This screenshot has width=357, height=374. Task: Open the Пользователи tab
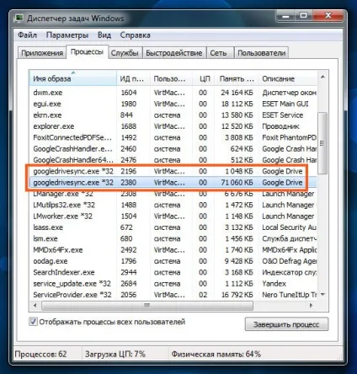point(261,53)
